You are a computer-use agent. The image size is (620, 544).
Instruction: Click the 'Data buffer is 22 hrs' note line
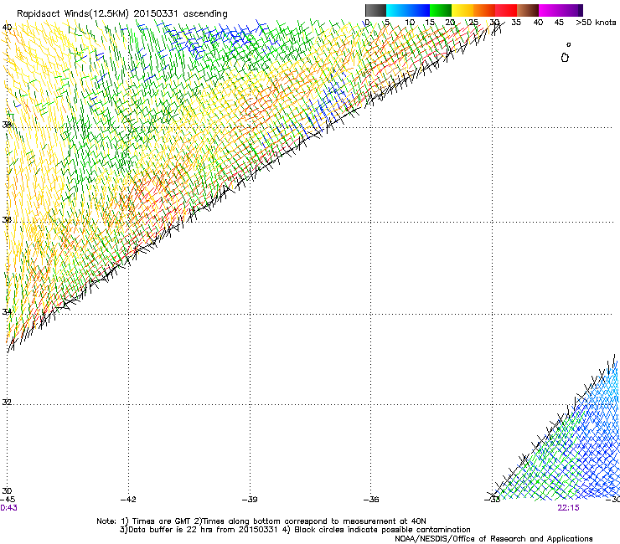click(x=295, y=530)
